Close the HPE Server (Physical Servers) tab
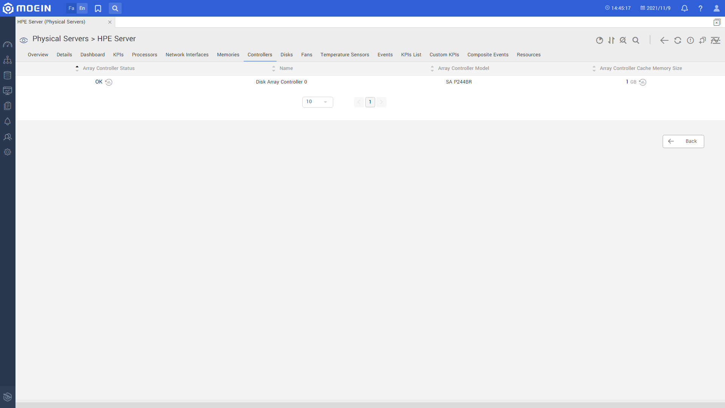Image resolution: width=725 pixels, height=408 pixels. tap(110, 22)
